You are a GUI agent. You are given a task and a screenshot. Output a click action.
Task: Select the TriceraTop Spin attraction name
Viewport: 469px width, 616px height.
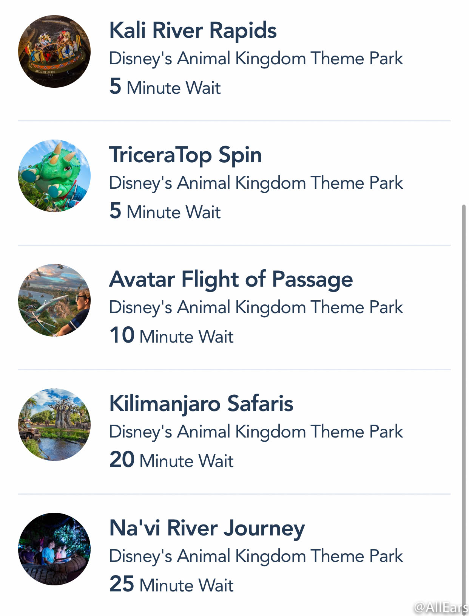[x=185, y=155]
